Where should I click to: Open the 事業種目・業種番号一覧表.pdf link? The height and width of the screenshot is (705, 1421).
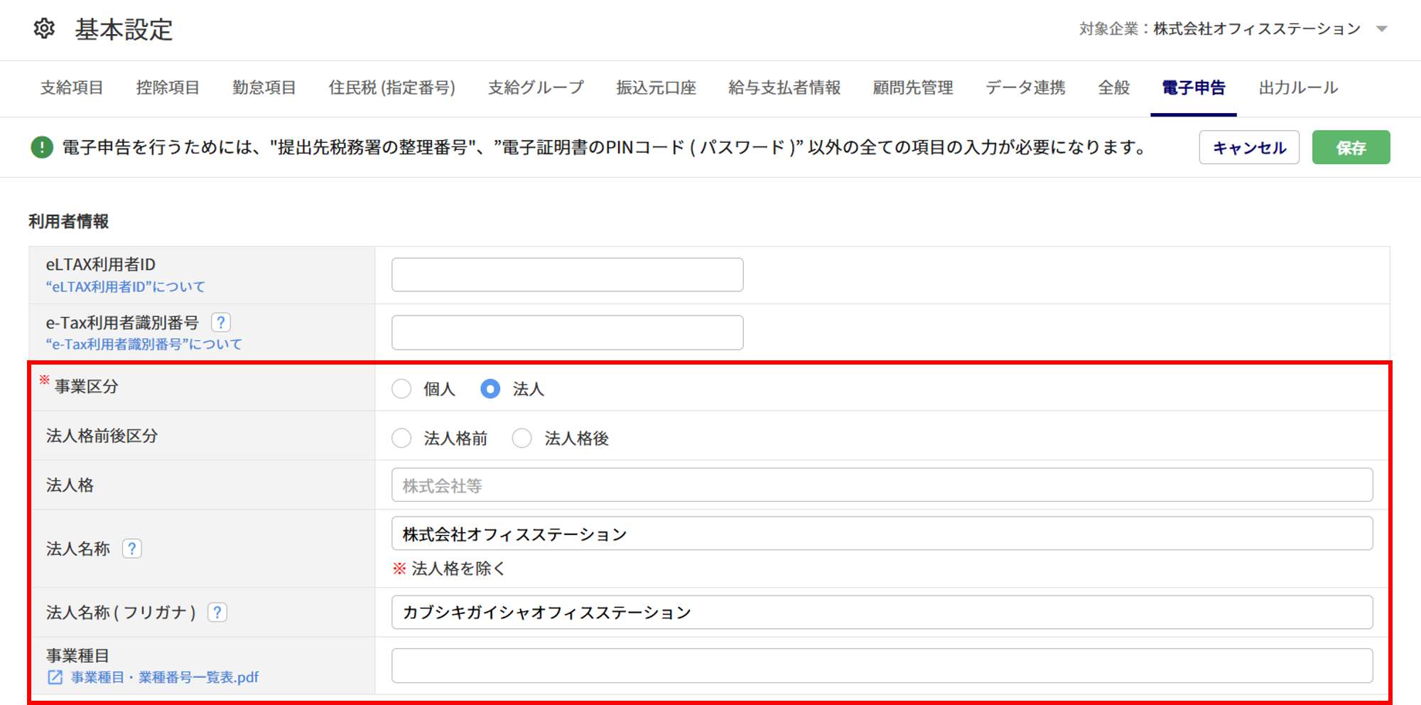(x=165, y=677)
